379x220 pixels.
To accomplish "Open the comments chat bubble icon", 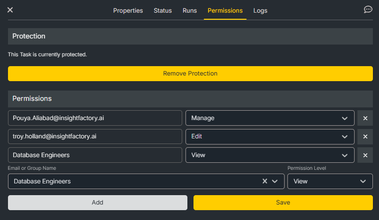I will tap(368, 10).
